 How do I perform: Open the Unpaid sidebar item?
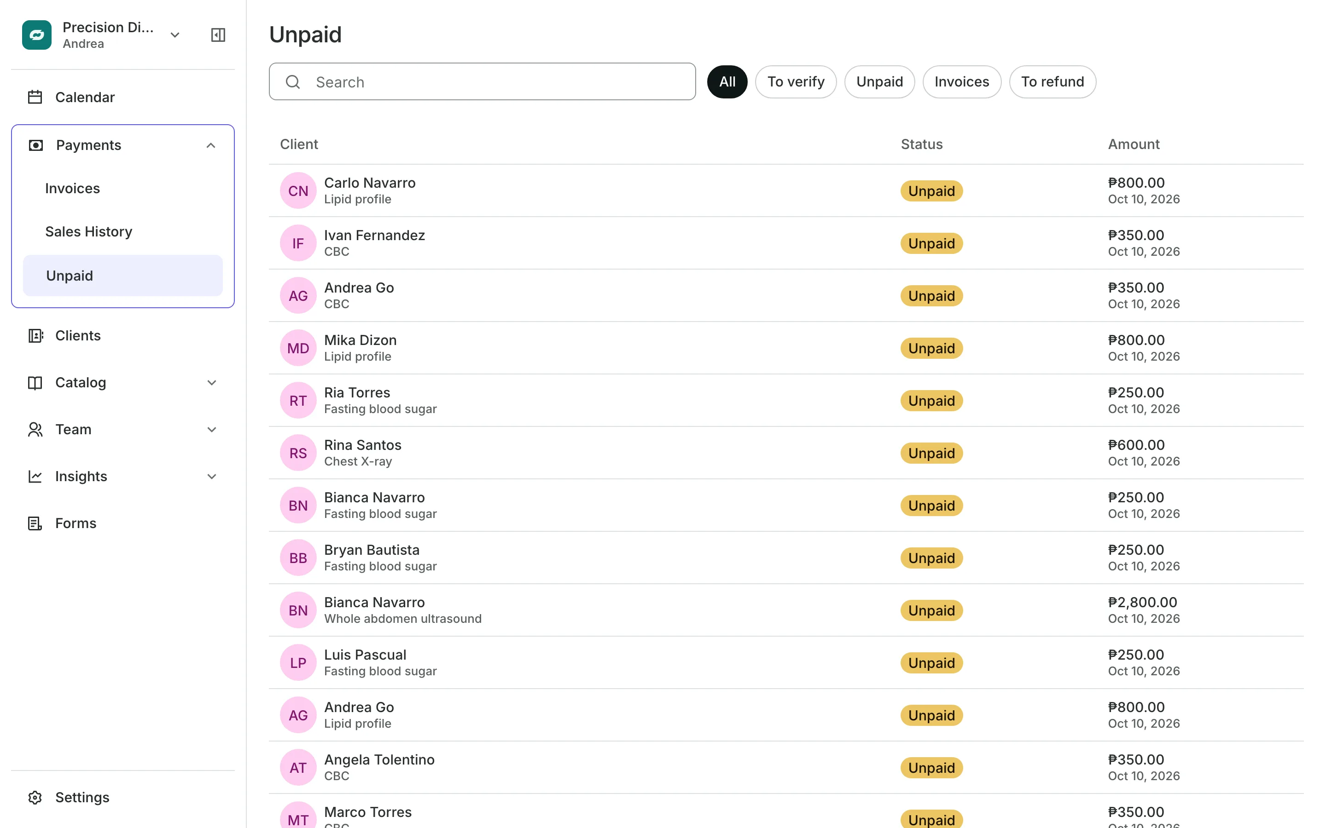coord(123,276)
